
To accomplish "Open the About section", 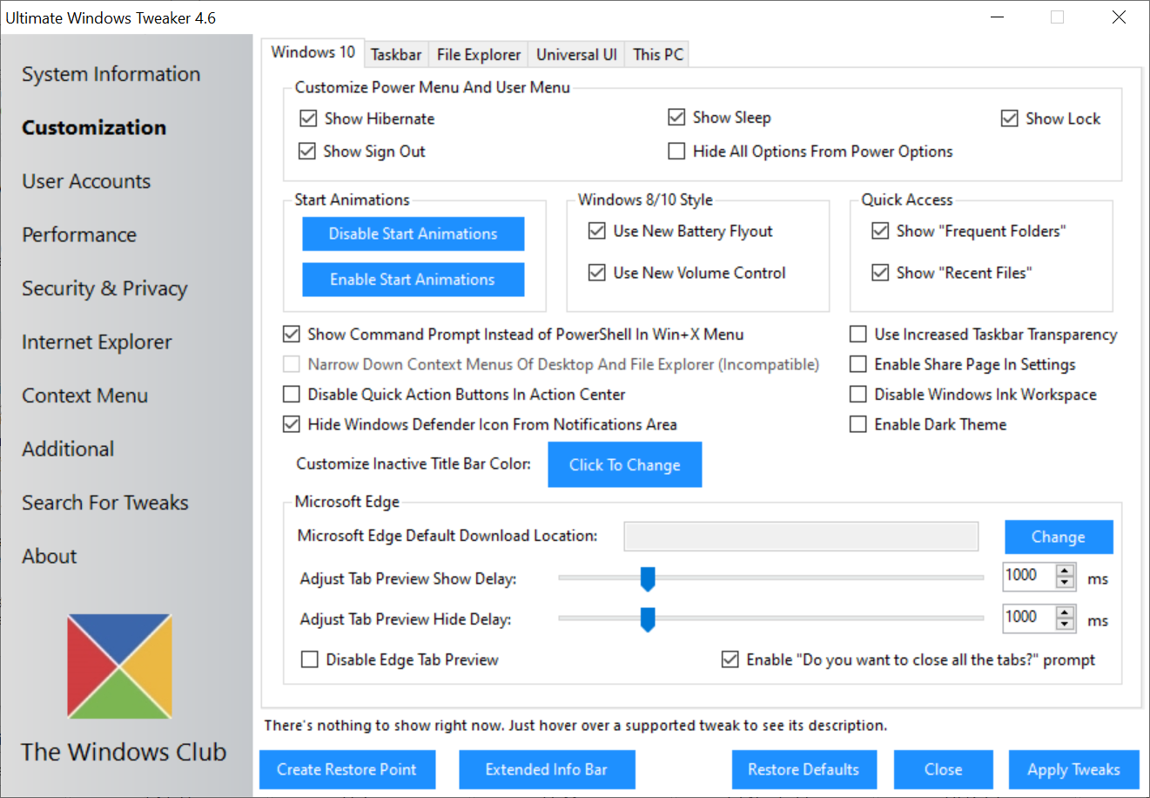I will pos(50,556).
